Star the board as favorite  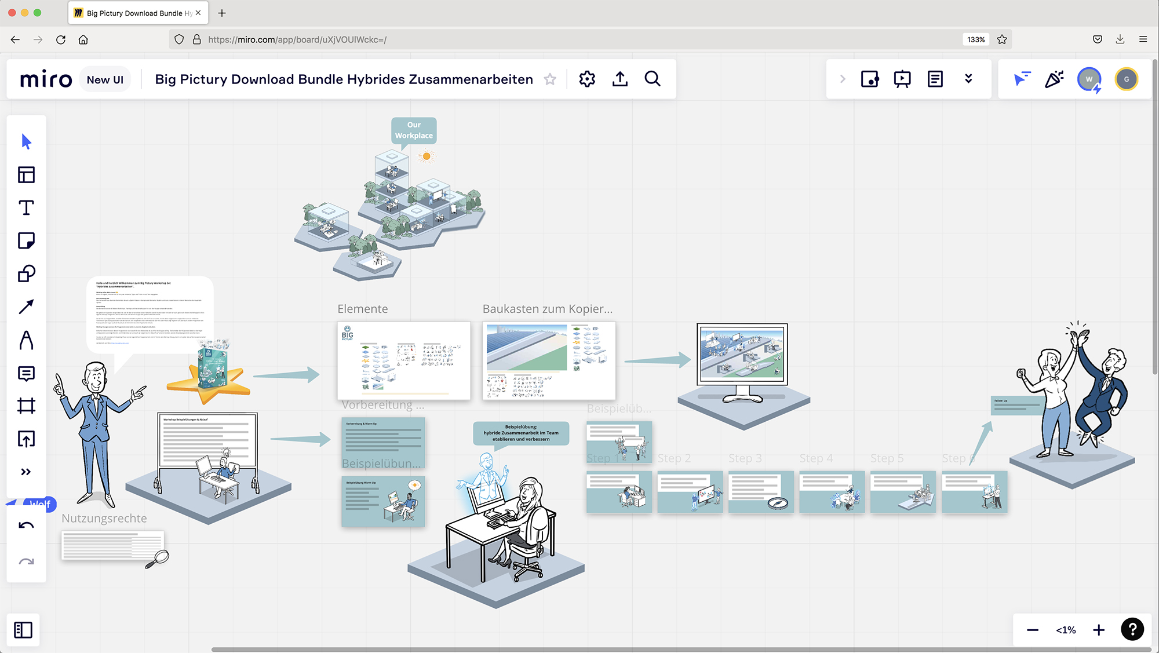(x=550, y=79)
